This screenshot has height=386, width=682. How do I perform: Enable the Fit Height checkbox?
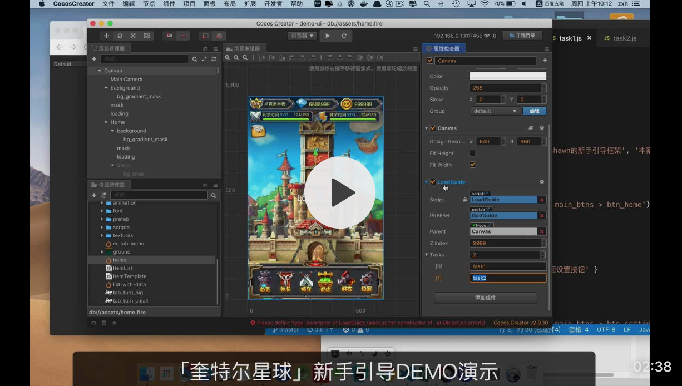tap(472, 153)
